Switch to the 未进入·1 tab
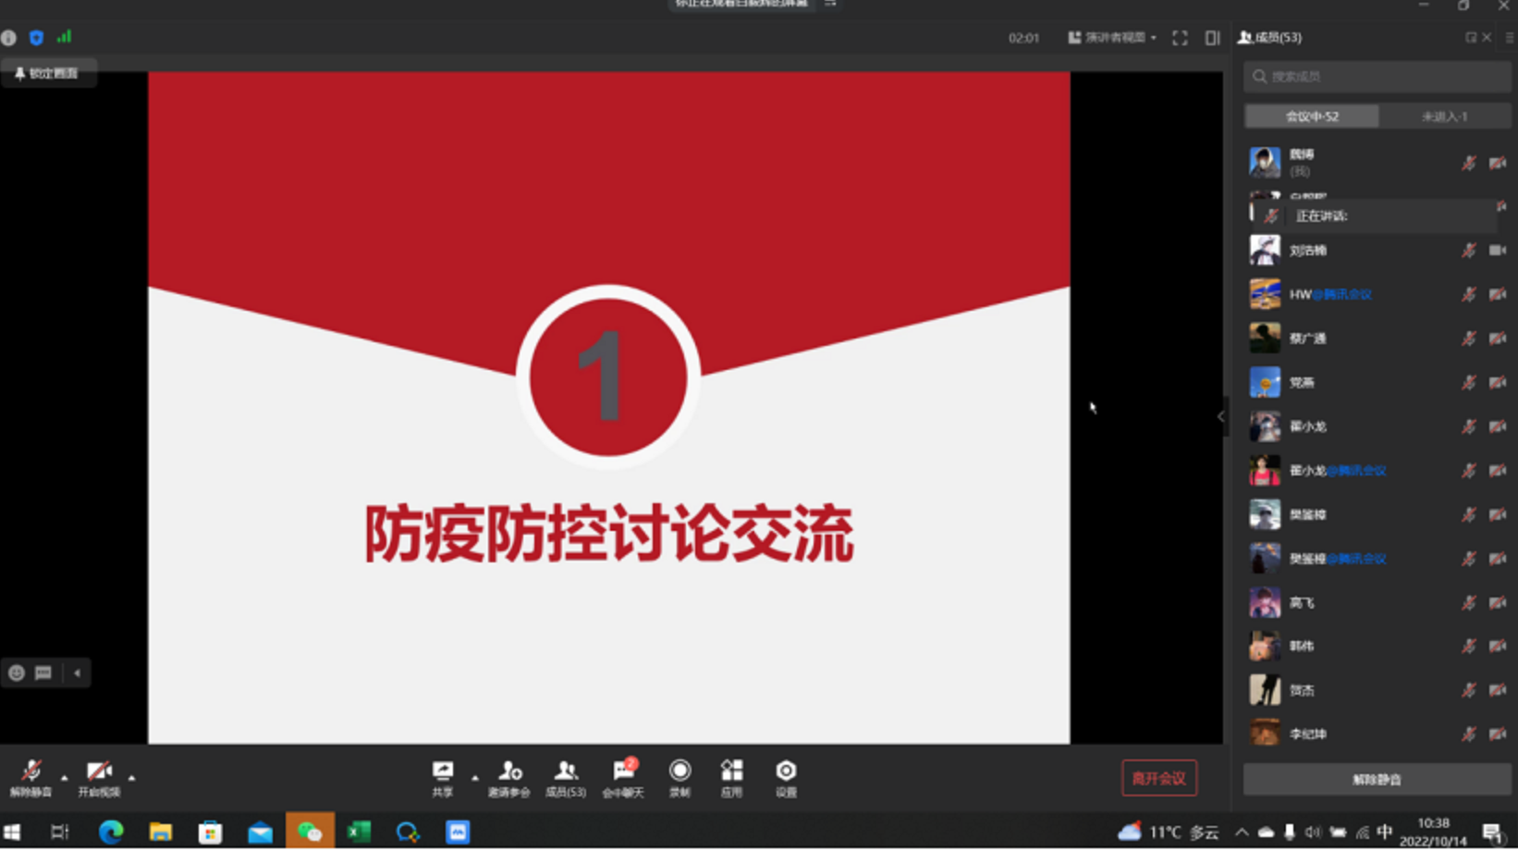This screenshot has width=1518, height=850. 1444,117
